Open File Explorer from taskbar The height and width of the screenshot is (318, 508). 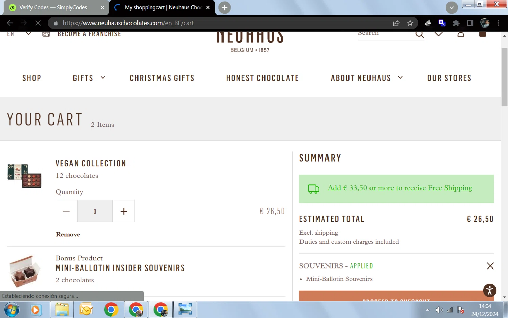62,310
